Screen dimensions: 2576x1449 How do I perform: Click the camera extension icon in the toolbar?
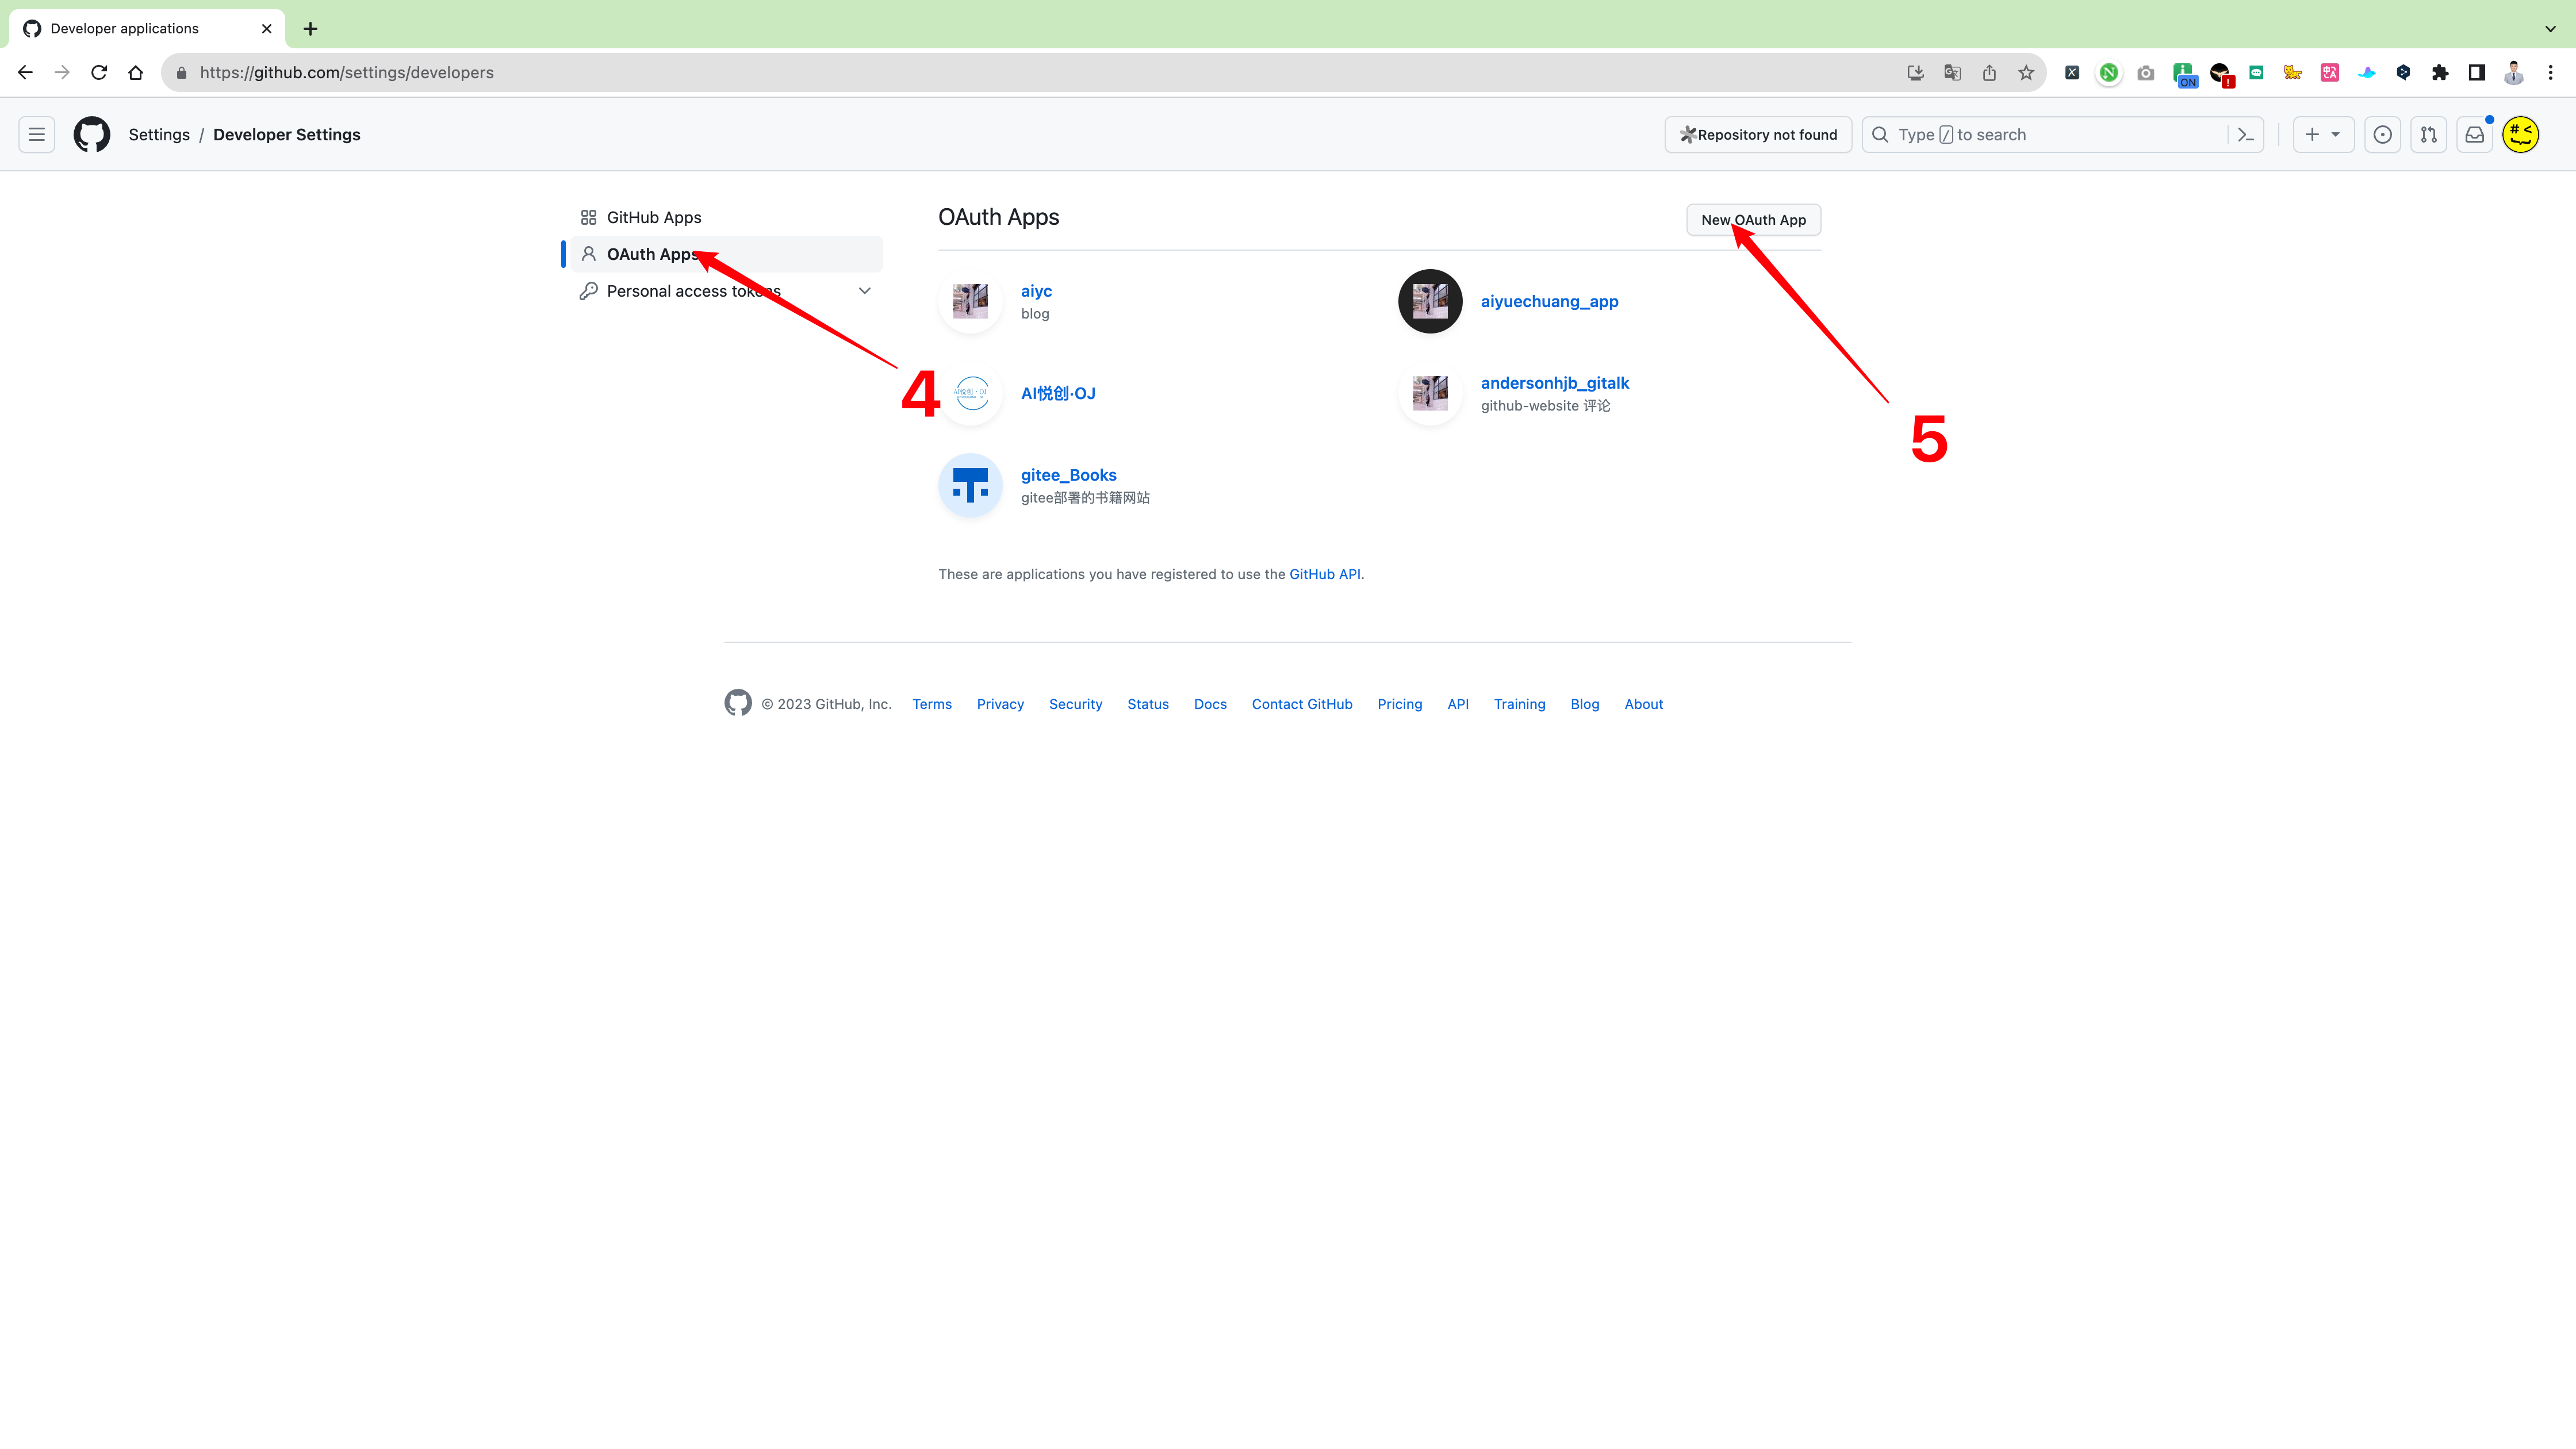(2146, 72)
